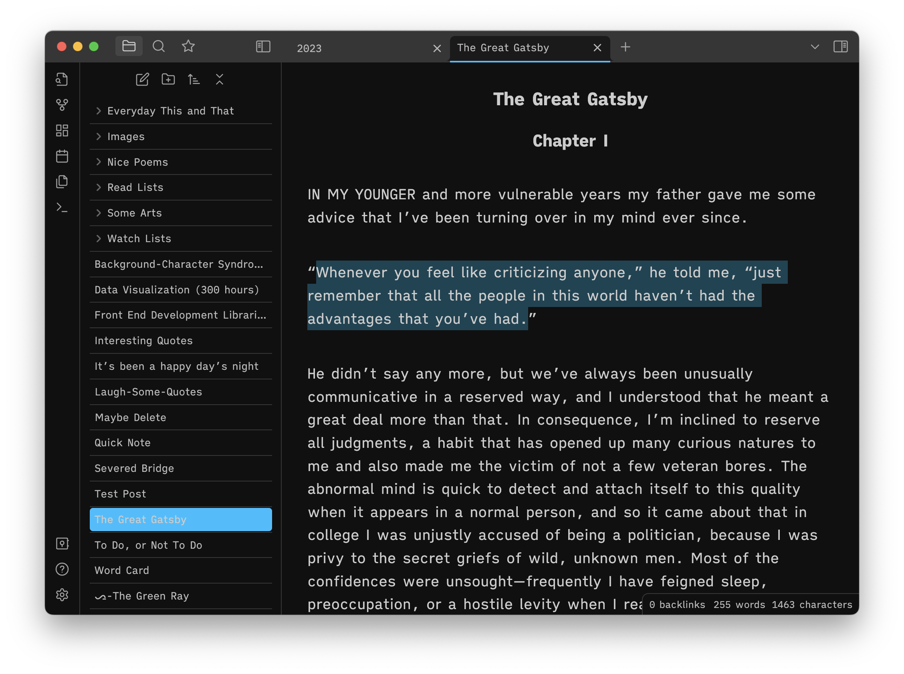
Task: Open the Severed Bridge note
Action: click(x=181, y=468)
